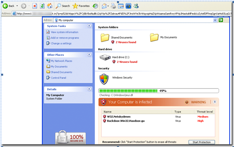The width and height of the screenshot is (234, 147).
Task: Click the blue Discuss toolbar icon
Action: 128,6
